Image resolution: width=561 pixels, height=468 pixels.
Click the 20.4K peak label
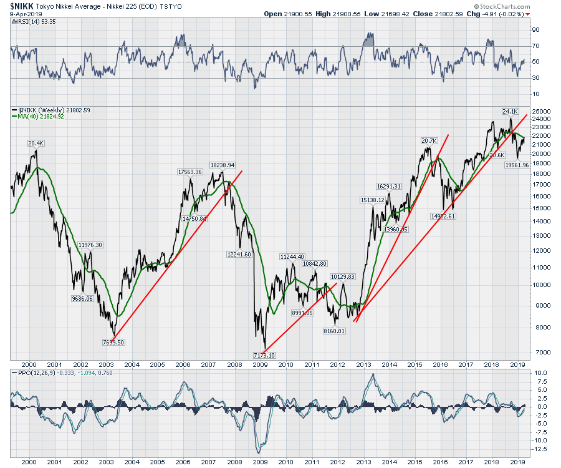pos(36,144)
